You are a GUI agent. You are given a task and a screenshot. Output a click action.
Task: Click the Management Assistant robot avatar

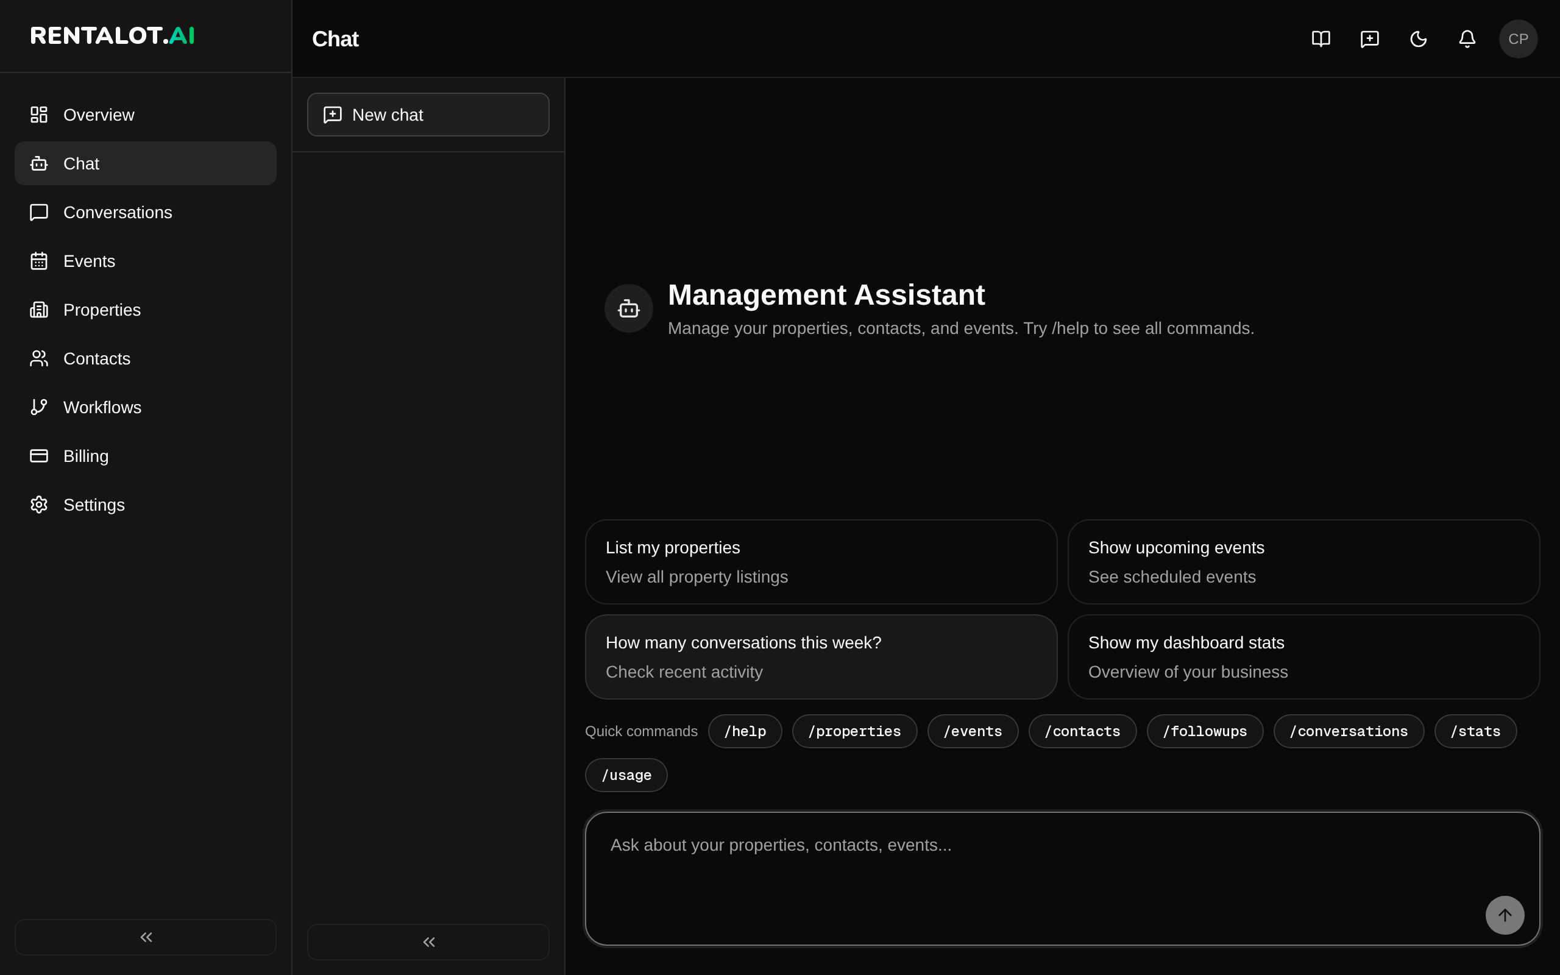[x=628, y=308]
